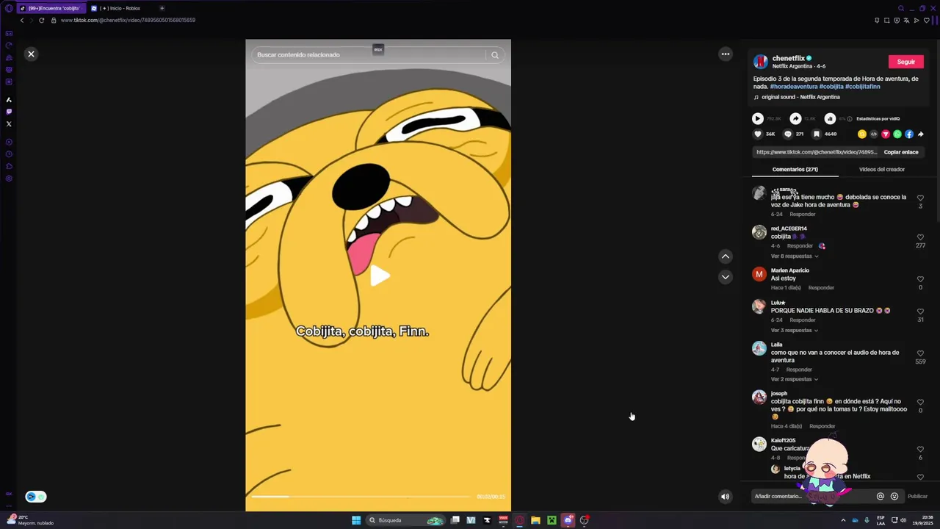Reply to Laila's comment
Image resolution: width=940 pixels, height=529 pixels.
(799, 370)
